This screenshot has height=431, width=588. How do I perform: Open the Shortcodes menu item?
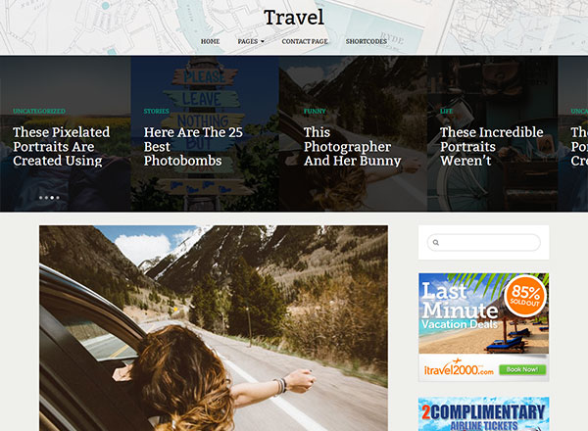pos(366,41)
